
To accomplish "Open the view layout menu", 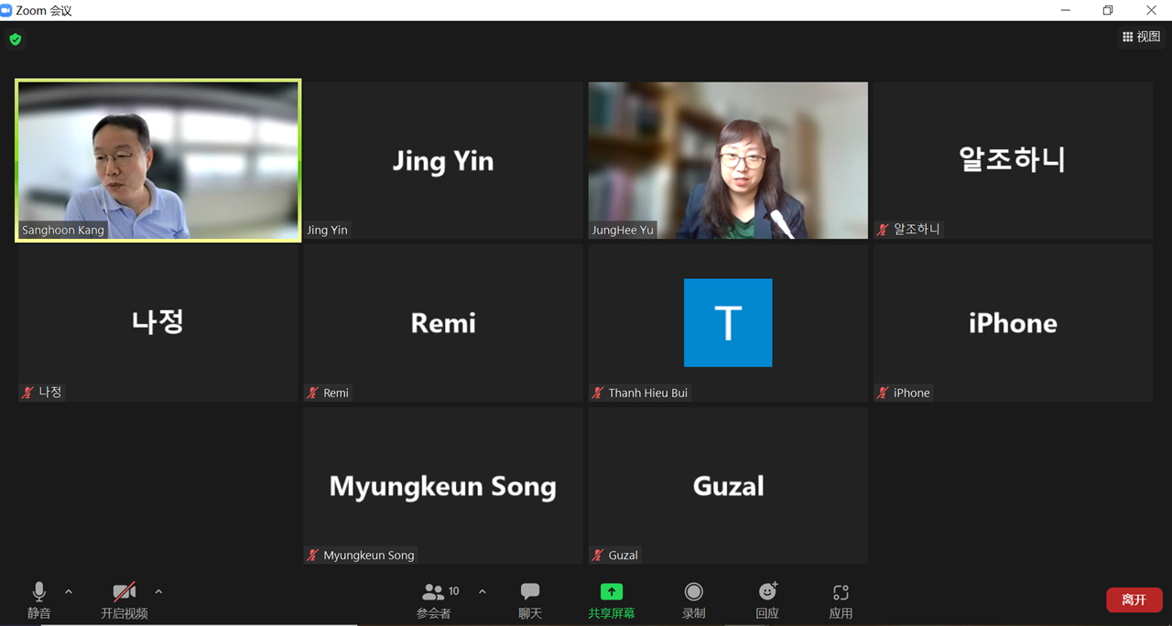I will pyautogui.click(x=1142, y=37).
